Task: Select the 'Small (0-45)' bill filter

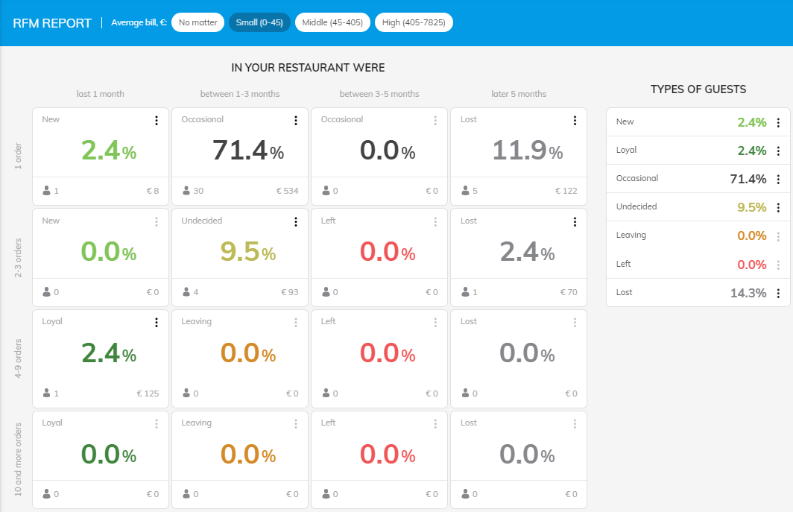Action: point(259,22)
